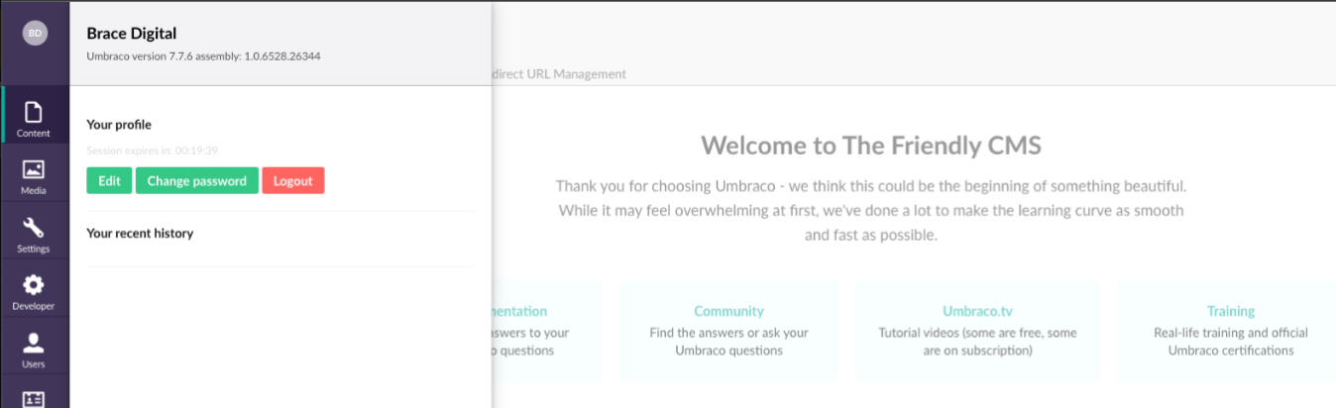Screen dimensions: 1336x408
Task: Click the Brace Digital name heading
Action: pyautogui.click(x=132, y=34)
